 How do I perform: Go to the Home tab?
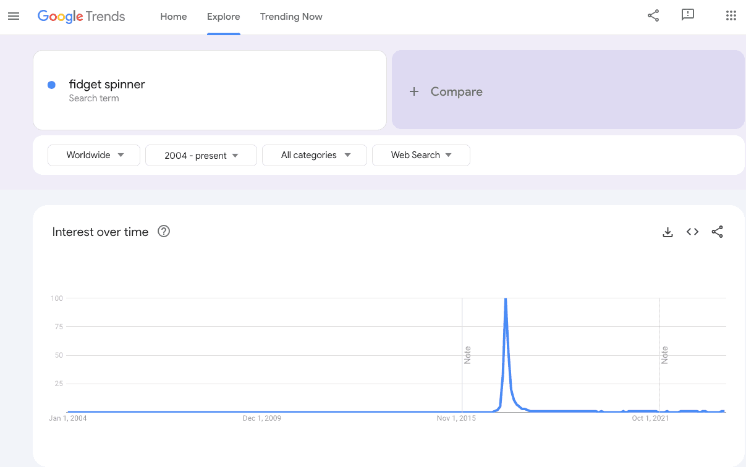point(174,17)
